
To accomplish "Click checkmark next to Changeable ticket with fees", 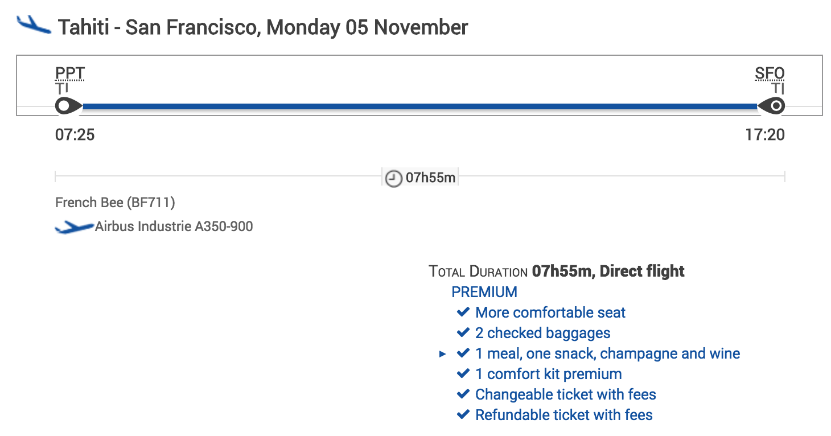I will coord(463,394).
